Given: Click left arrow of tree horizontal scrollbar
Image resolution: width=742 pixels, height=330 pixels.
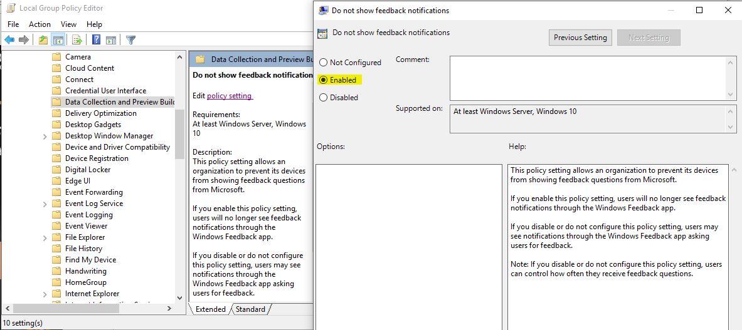Looking at the screenshot, I should click(6, 308).
